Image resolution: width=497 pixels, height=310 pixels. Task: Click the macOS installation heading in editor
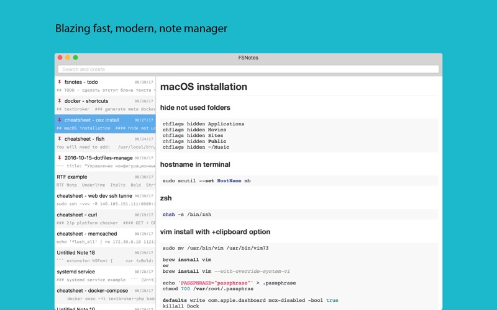tap(204, 87)
